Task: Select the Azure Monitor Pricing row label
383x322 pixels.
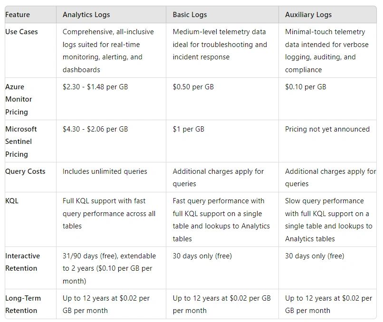Action: point(19,99)
